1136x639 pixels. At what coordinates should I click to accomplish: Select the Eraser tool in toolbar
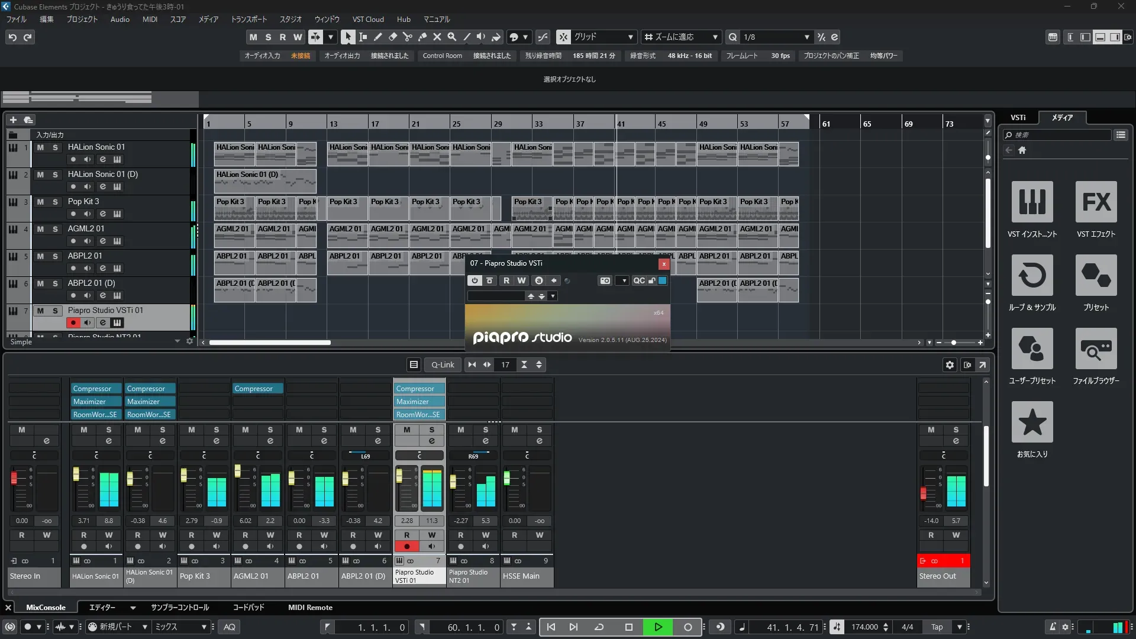[392, 37]
